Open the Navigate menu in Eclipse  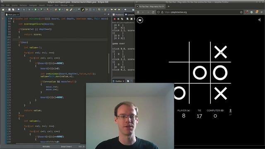tap(33, 5)
